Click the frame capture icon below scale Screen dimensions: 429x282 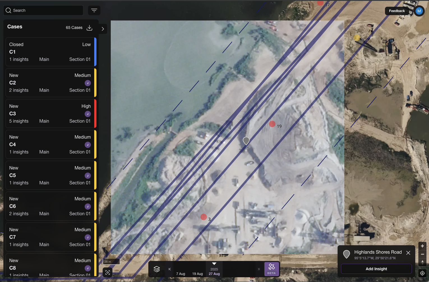pyautogui.click(x=108, y=272)
